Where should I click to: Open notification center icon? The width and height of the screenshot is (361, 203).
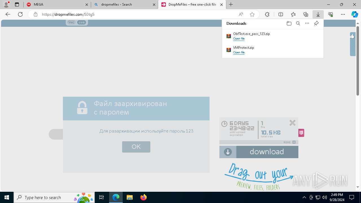352,197
